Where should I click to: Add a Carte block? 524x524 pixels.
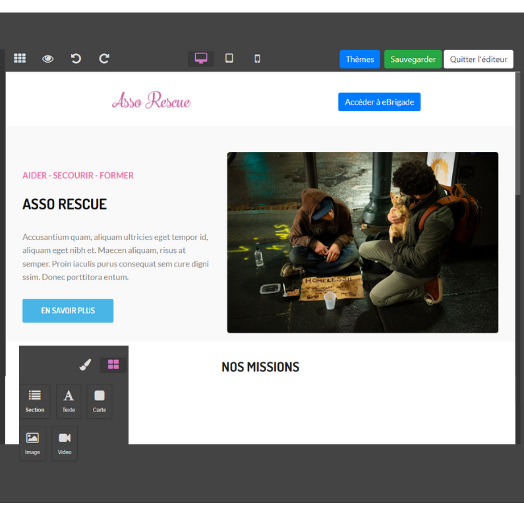coord(100,401)
